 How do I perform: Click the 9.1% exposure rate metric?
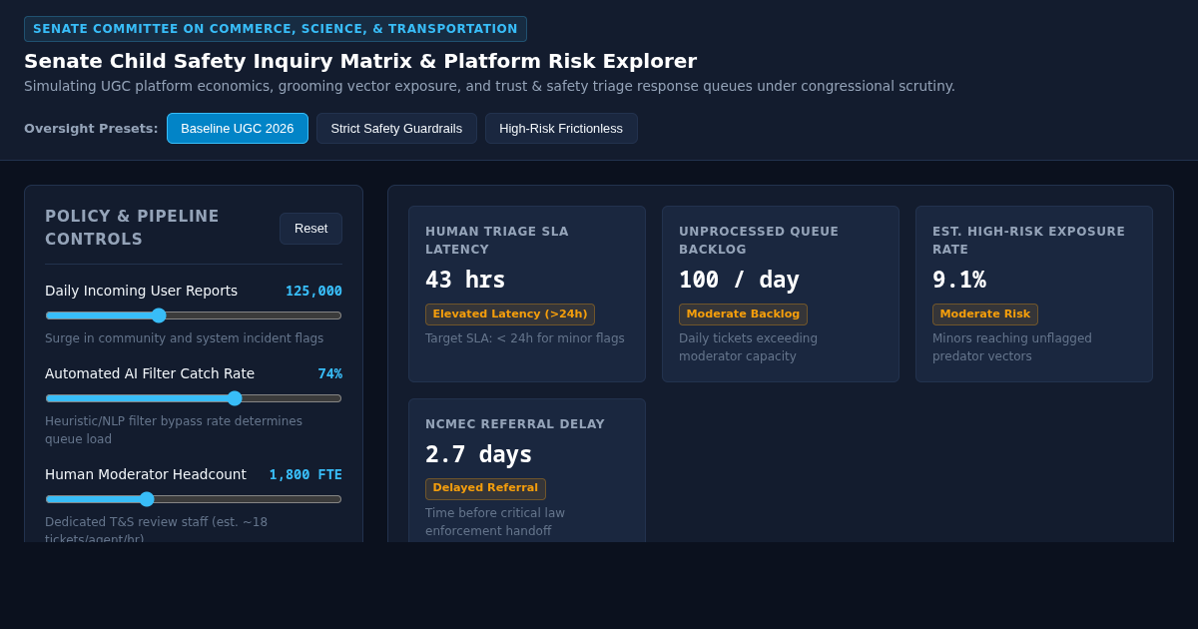tap(959, 280)
